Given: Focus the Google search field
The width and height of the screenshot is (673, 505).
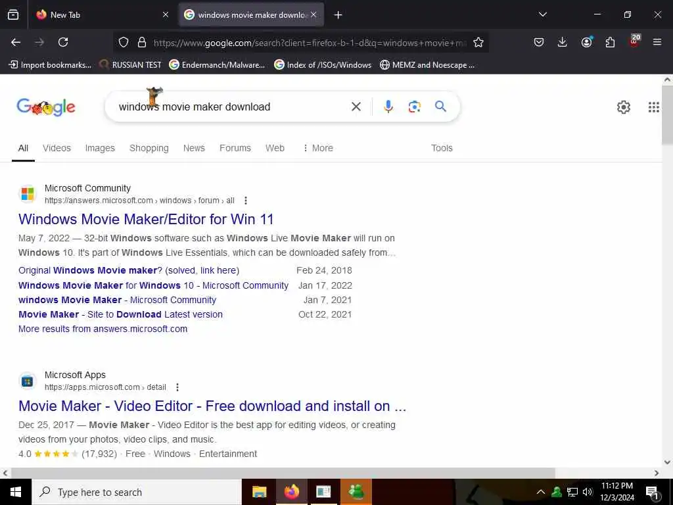Looking at the screenshot, I should pyautogui.click(x=232, y=107).
